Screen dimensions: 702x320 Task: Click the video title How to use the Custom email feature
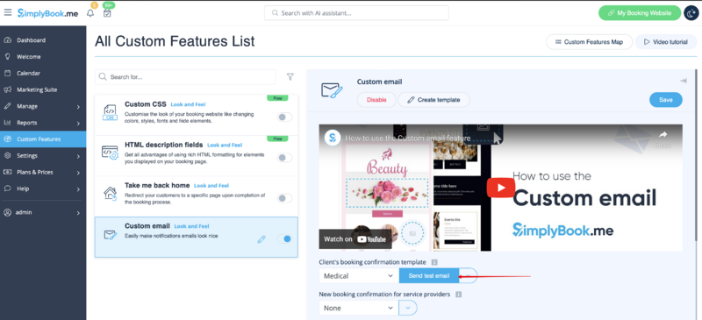[x=408, y=139]
